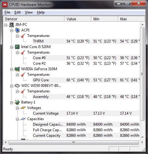Click the 84000 mWh Designed Capacity value
148x154 pixels.
click(76, 124)
